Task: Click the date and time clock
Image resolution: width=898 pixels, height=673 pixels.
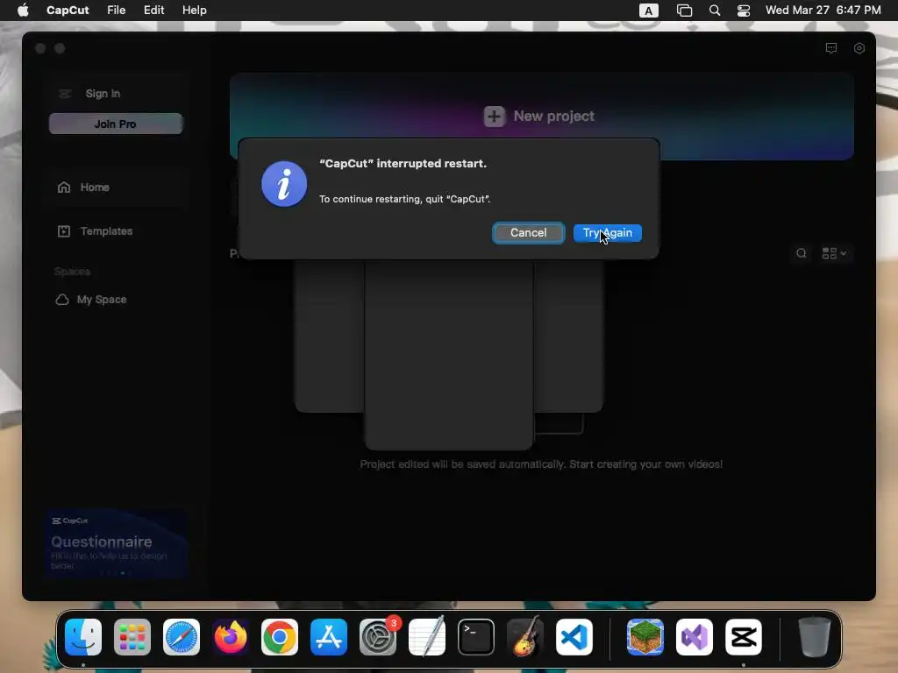Action: [x=823, y=11]
